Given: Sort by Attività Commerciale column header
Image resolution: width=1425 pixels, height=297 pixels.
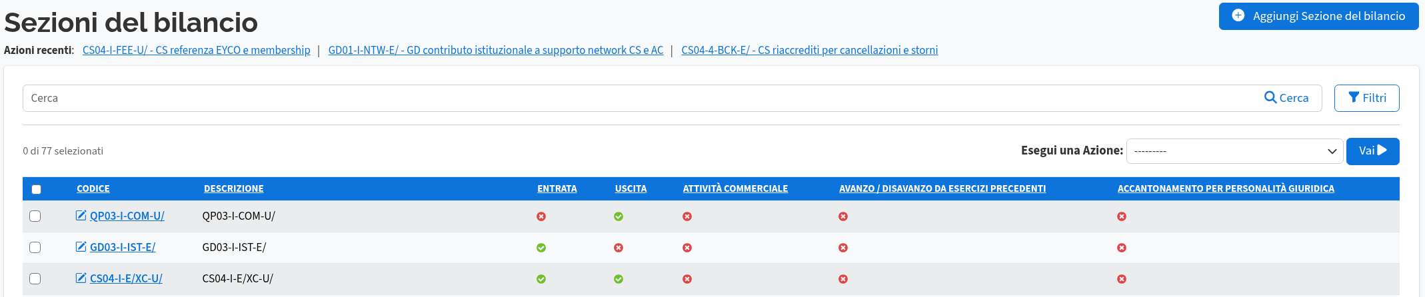Looking at the screenshot, I should click(x=735, y=188).
